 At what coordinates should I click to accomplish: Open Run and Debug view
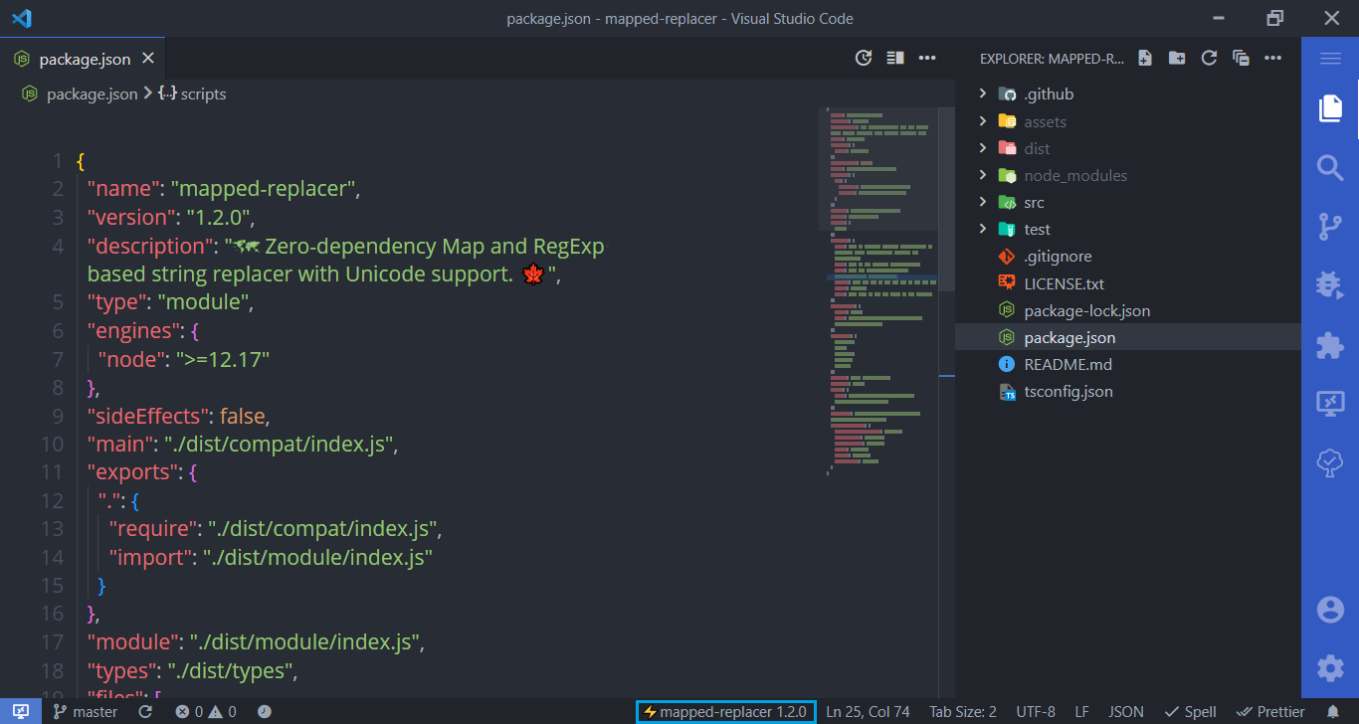[x=1330, y=285]
